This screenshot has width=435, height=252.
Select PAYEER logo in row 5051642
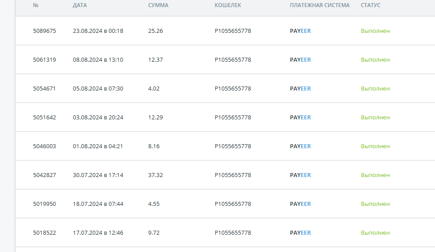click(300, 118)
